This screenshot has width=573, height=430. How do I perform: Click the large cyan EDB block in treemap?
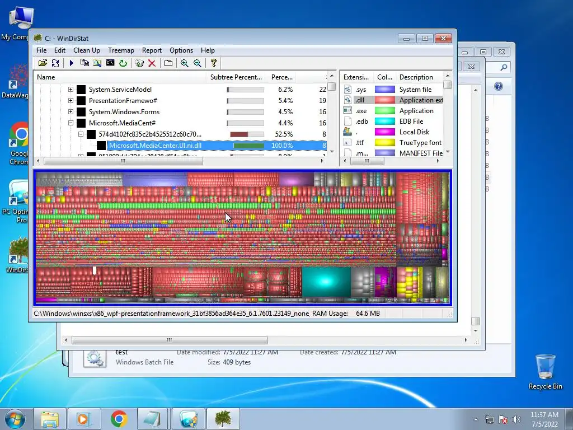click(x=326, y=282)
